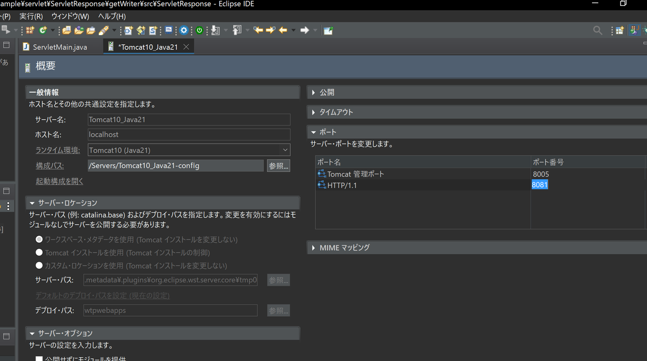Click the blue monitor console toolbar icon
Viewport: 647px width, 361px height.
click(x=169, y=30)
